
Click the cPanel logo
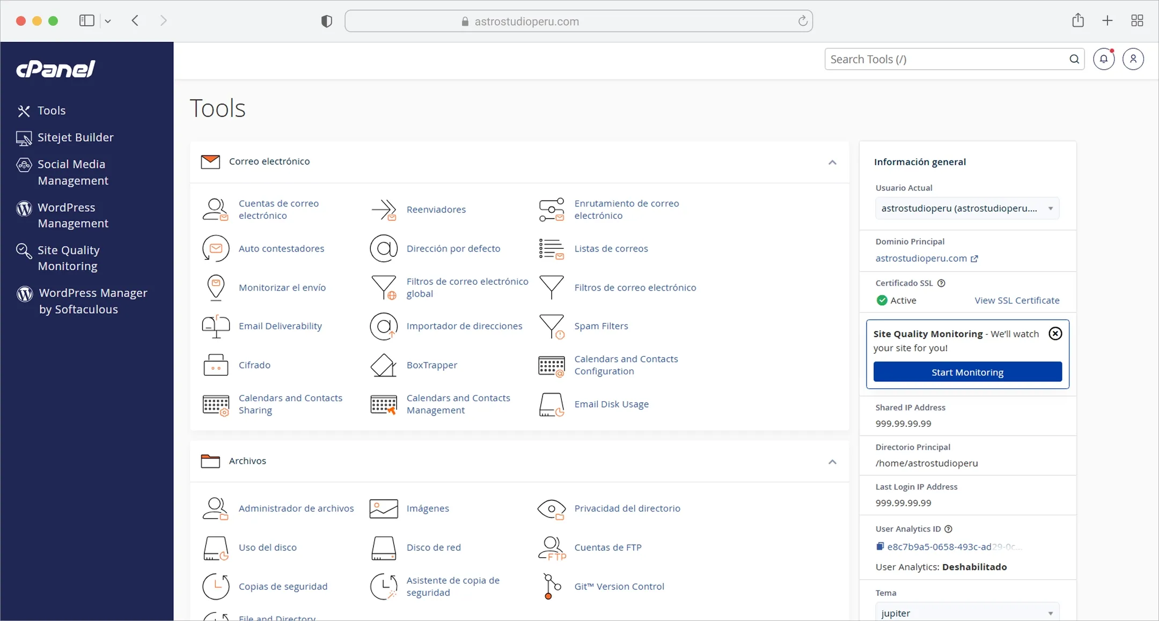[x=56, y=69]
